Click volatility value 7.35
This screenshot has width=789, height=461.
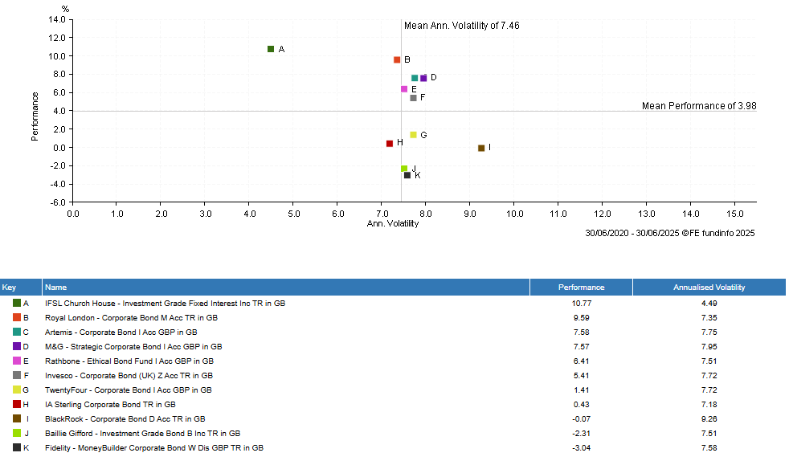click(709, 318)
